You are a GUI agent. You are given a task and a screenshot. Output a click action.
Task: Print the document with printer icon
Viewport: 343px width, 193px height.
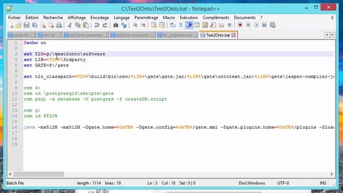[59, 25]
